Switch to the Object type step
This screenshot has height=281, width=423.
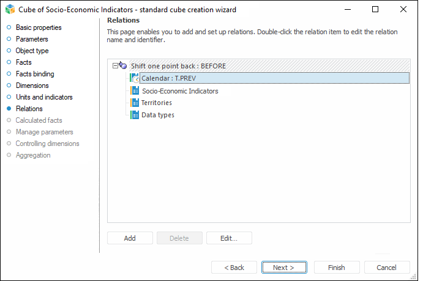coord(32,51)
